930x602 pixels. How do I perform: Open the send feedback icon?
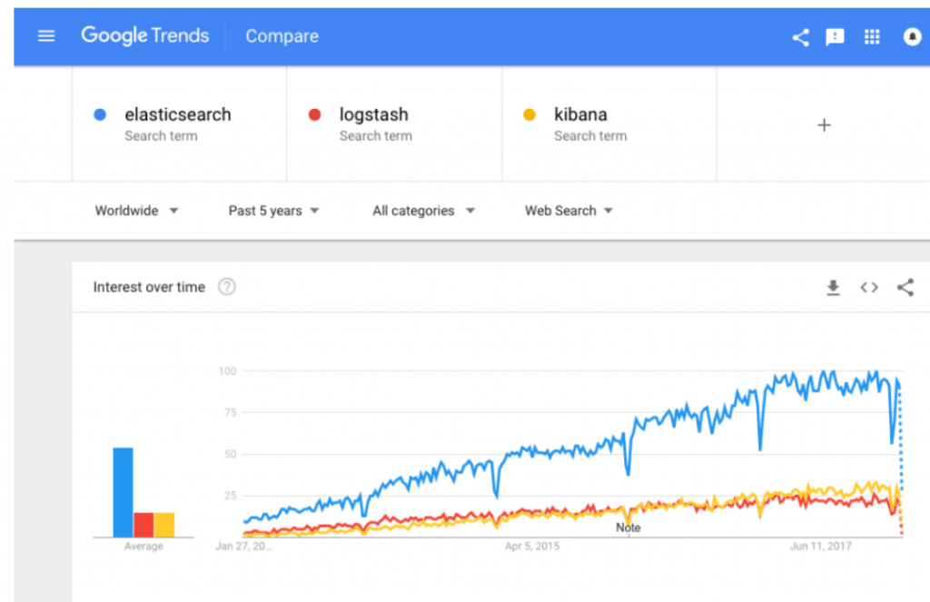tap(835, 37)
